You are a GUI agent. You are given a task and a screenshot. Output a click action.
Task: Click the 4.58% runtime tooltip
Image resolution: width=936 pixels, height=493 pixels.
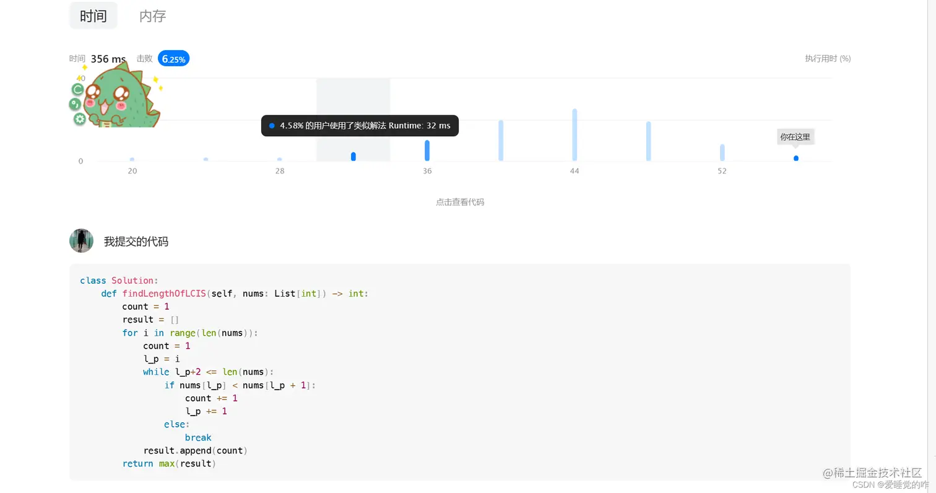(360, 126)
